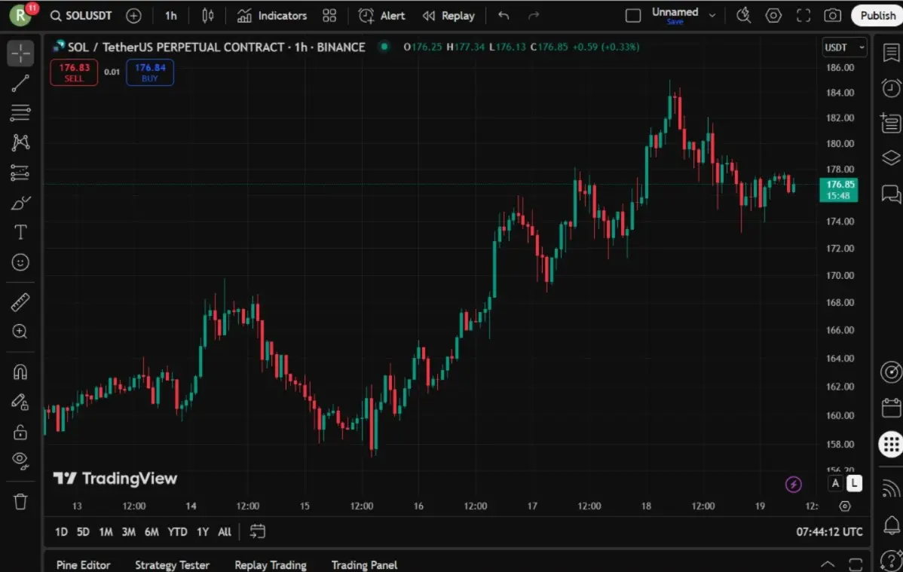Enter fullscreen mode

[x=804, y=16]
